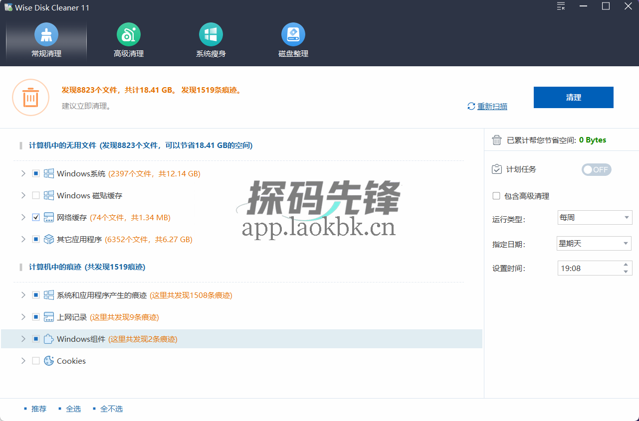Open the 常规清理 (Common Cleaner) tool
The image size is (639, 421).
[x=46, y=40]
